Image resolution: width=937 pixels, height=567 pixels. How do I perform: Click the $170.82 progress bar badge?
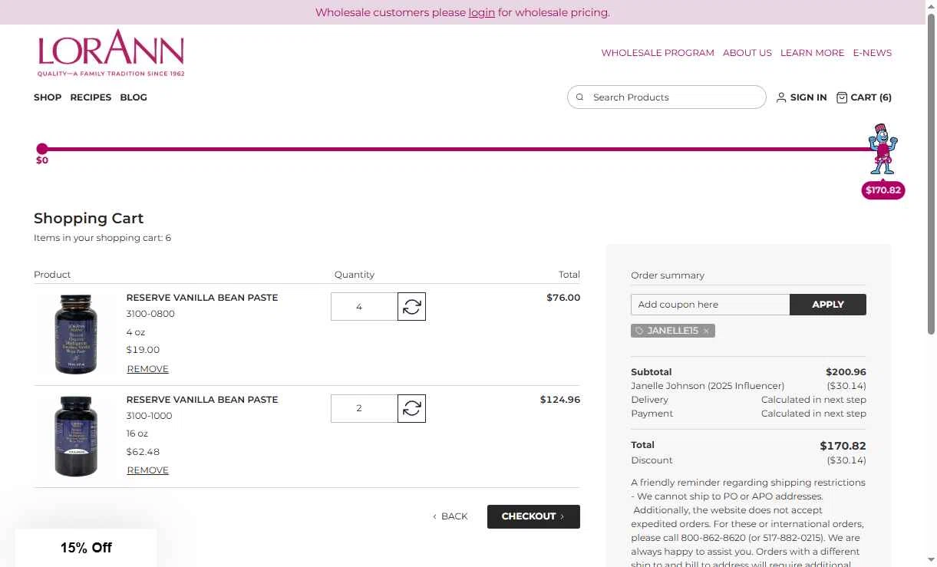[x=883, y=190]
